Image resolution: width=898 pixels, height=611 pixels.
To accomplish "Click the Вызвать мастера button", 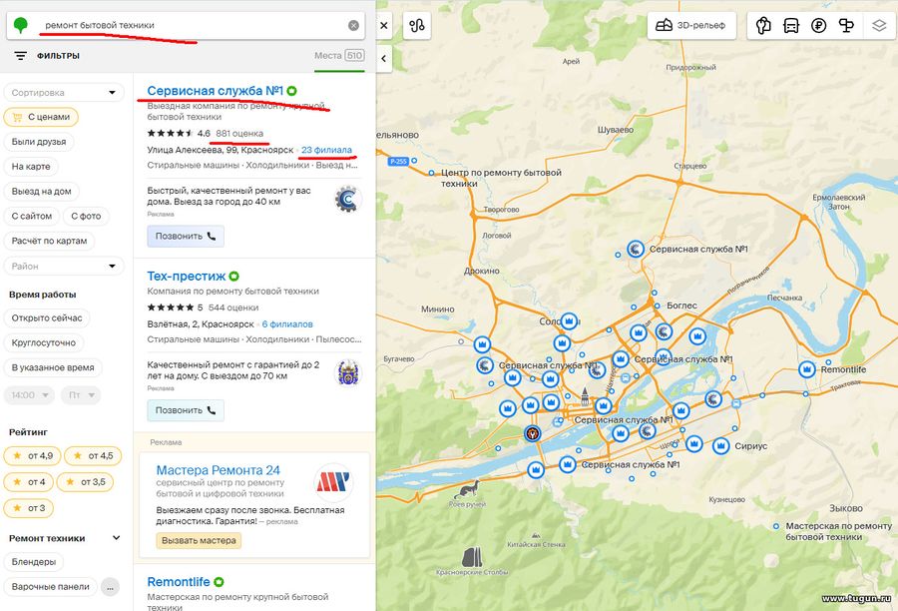I will 199,540.
